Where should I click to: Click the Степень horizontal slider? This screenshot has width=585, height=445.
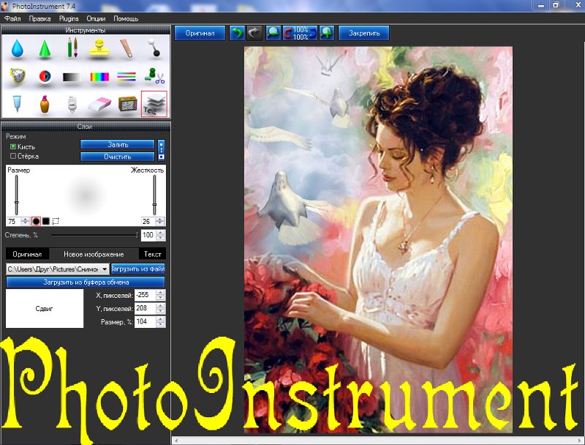[x=95, y=235]
